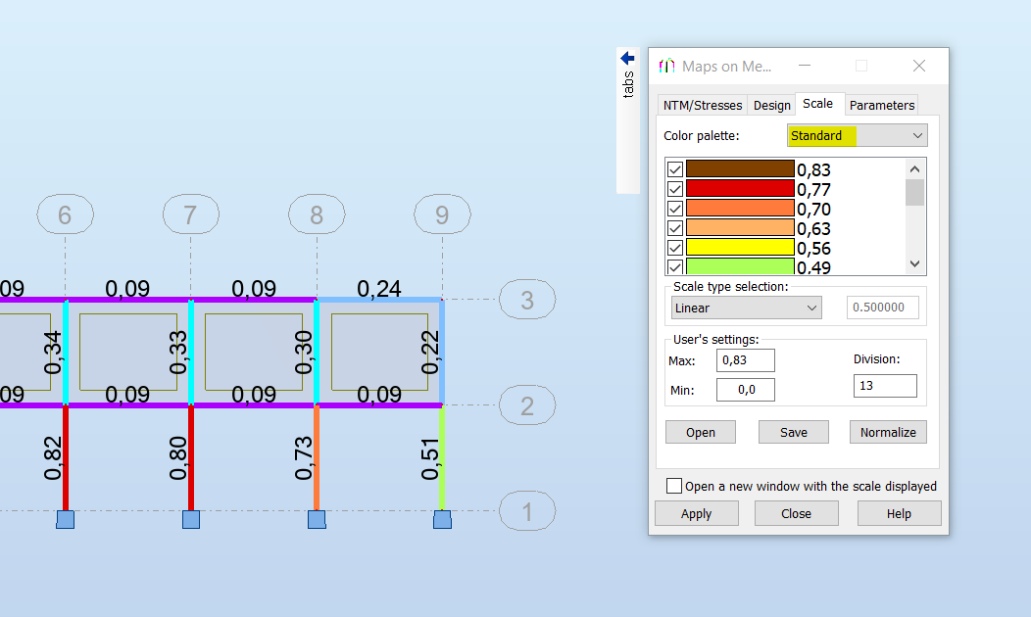This screenshot has height=617, width=1031.
Task: Click the Normalize button
Action: (888, 432)
